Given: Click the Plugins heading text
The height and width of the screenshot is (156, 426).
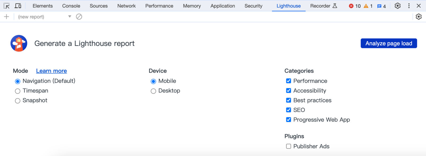Looking at the screenshot, I should tap(294, 136).
